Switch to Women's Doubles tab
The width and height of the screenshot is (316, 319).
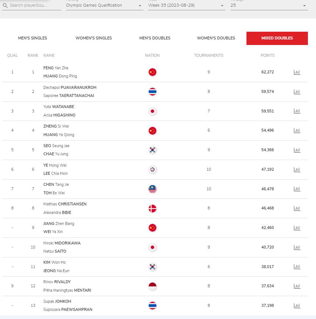[x=216, y=38]
